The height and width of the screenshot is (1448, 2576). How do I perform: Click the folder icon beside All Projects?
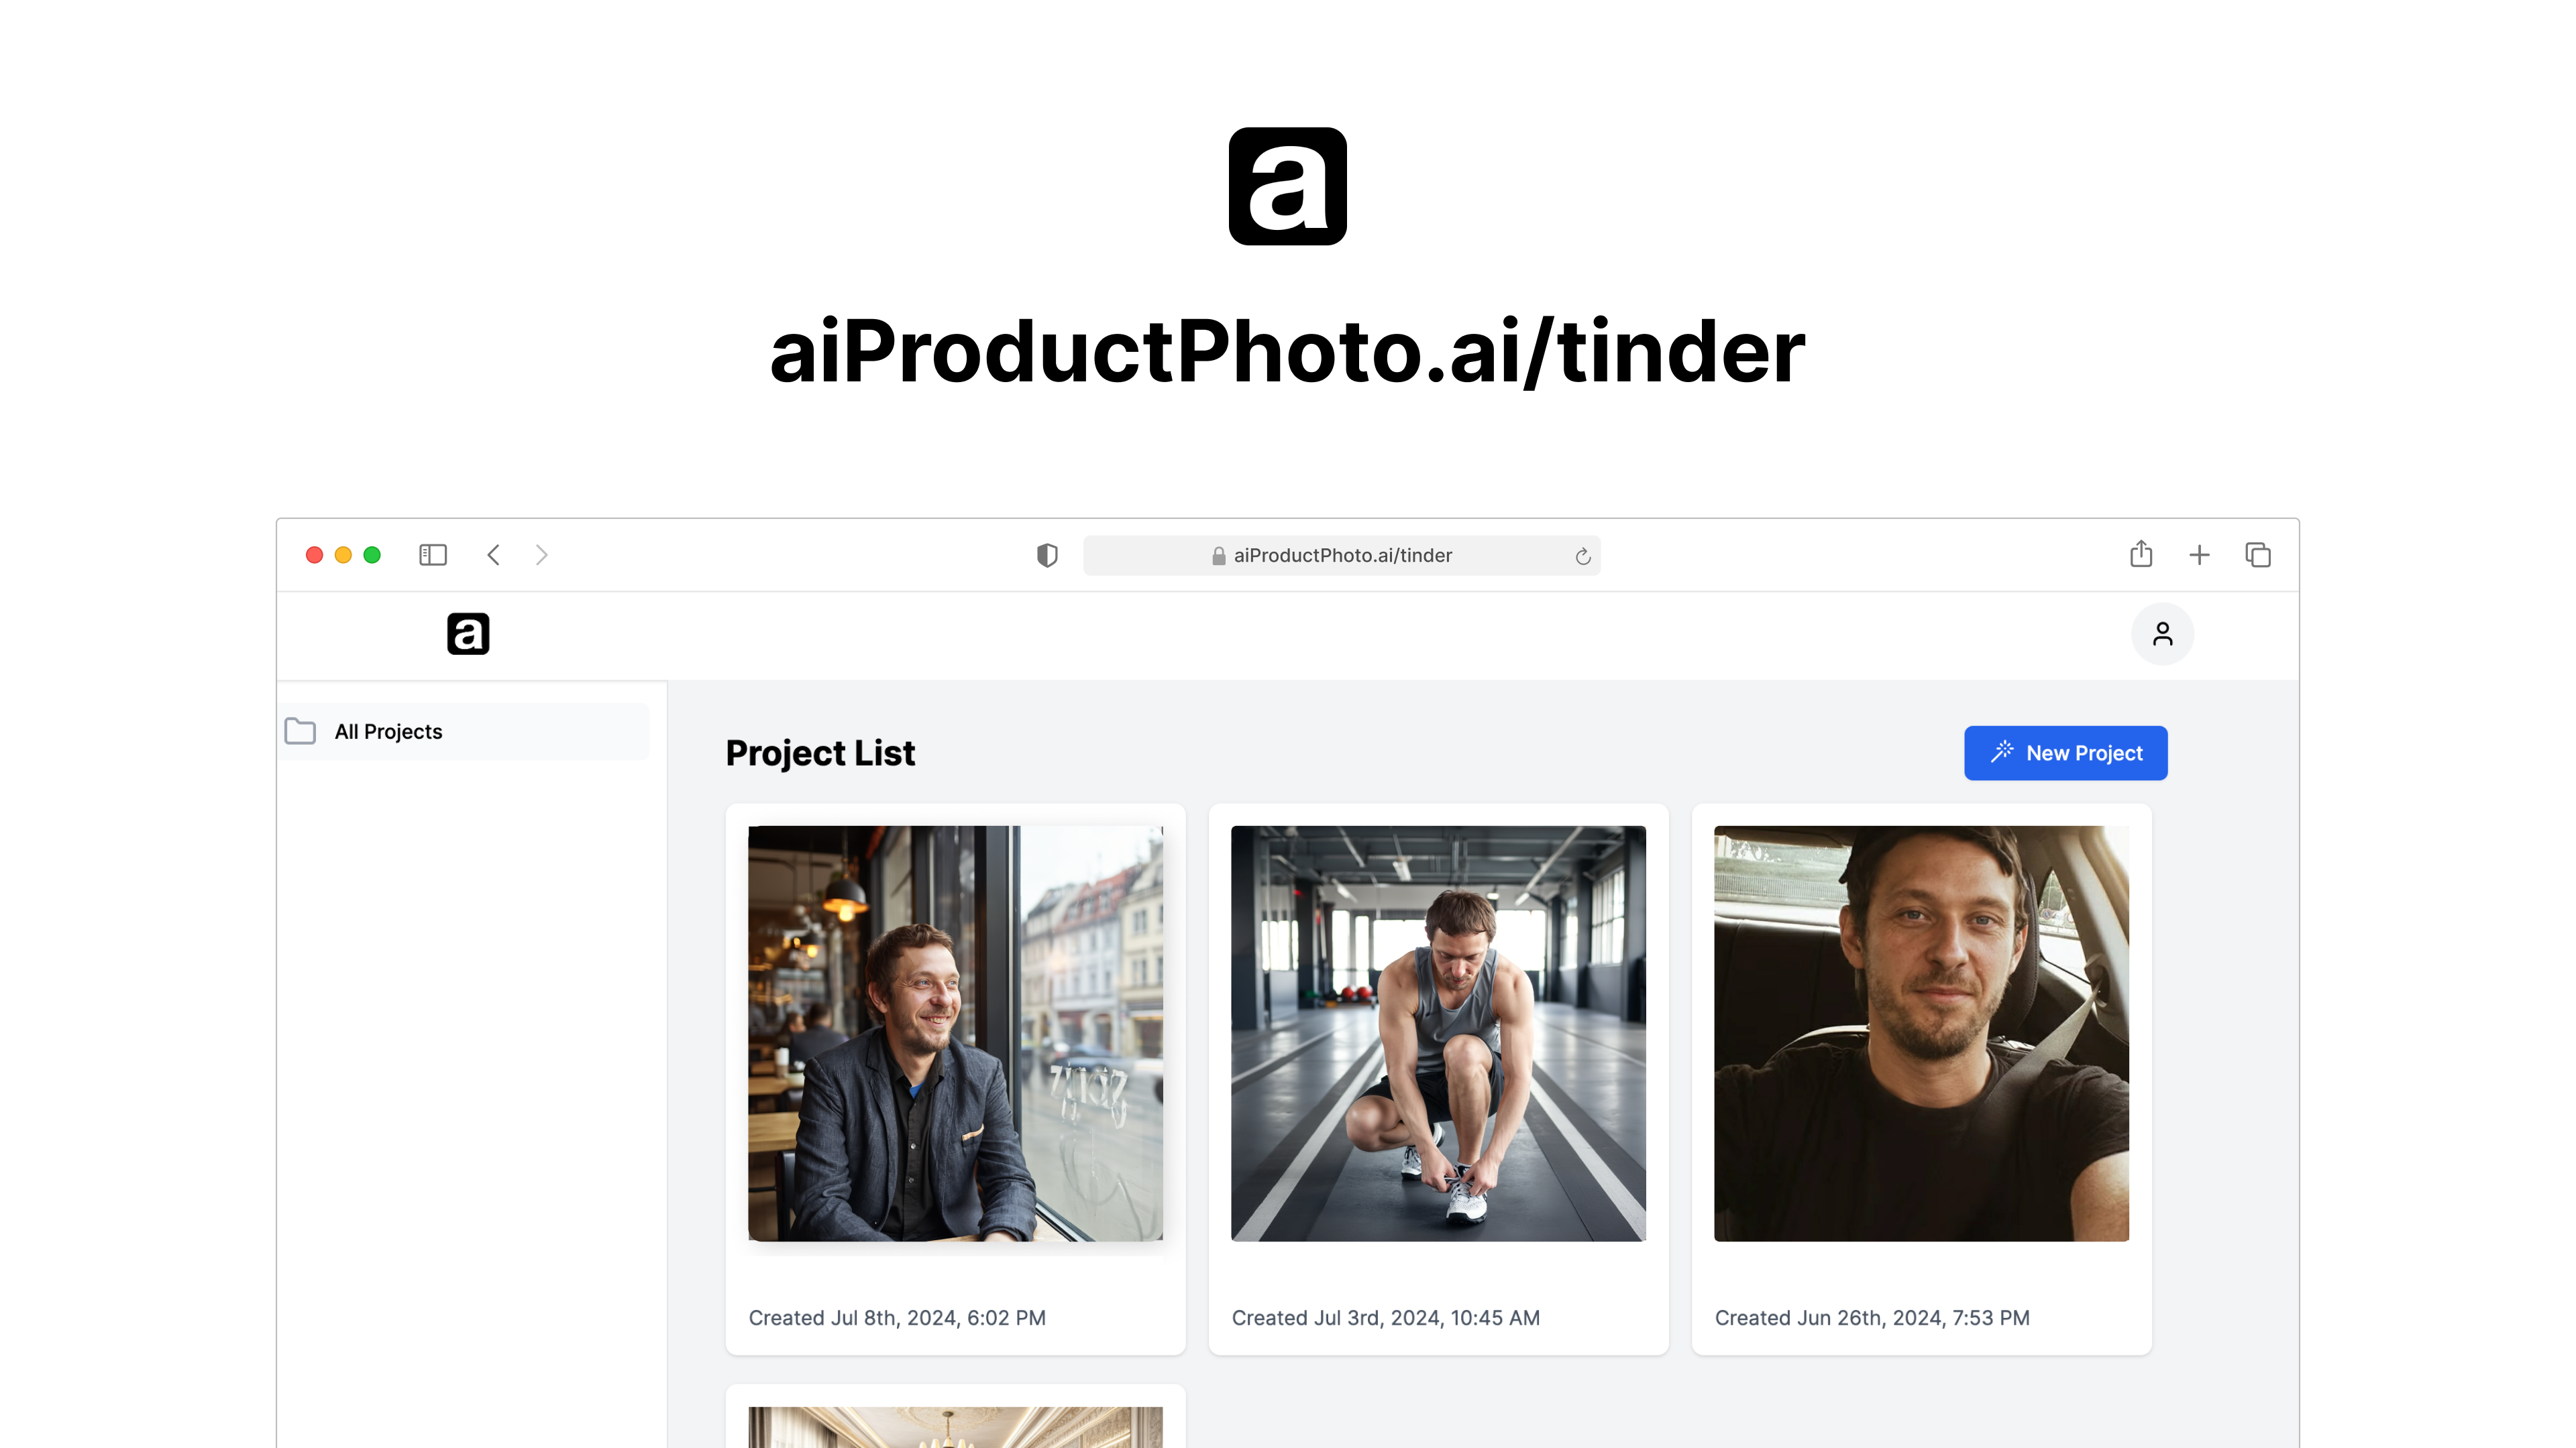(300, 731)
